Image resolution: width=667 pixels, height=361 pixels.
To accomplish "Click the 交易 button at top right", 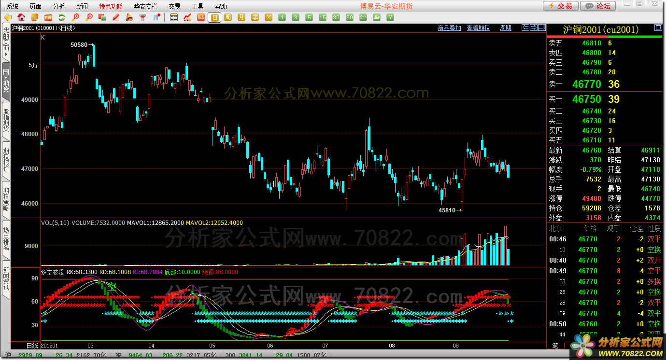I will [560, 6].
